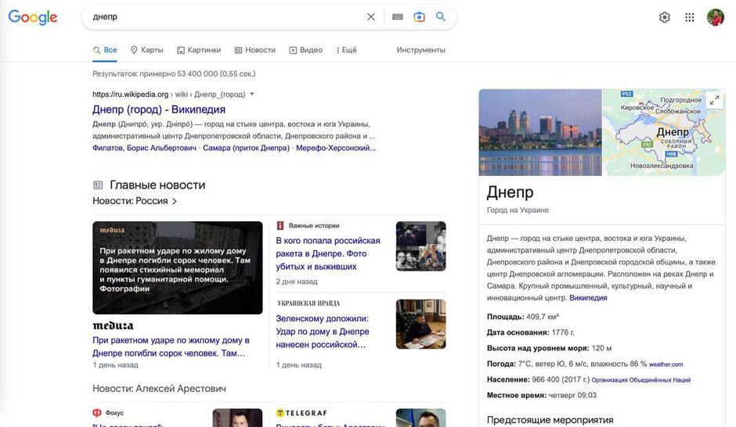
Task: Click the Важные истории source name
Action: click(314, 225)
